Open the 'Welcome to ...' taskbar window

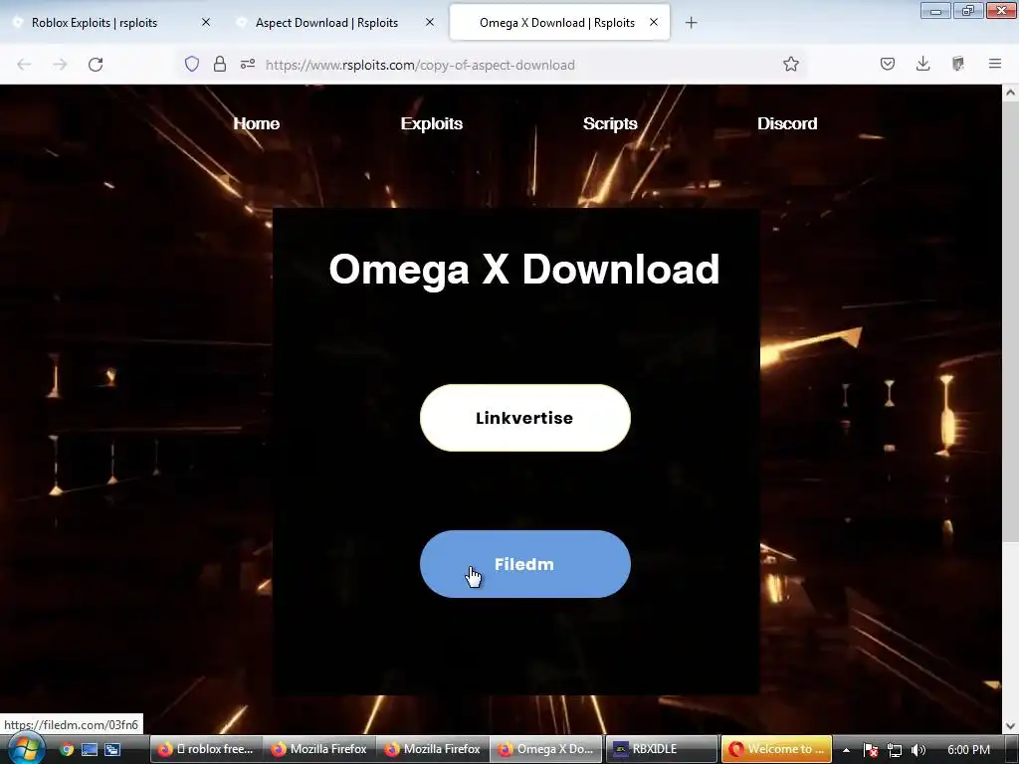coord(776,749)
